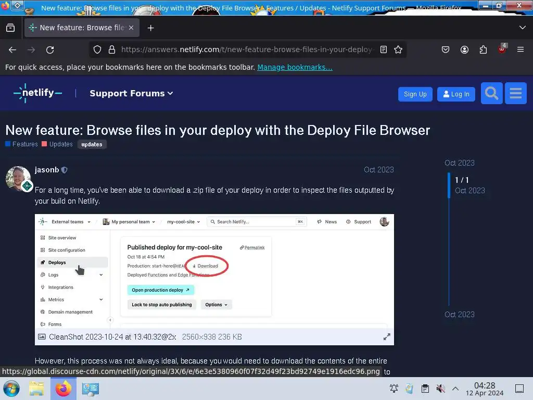Click News in screenshot header
533x400 pixels.
pyautogui.click(x=327, y=222)
